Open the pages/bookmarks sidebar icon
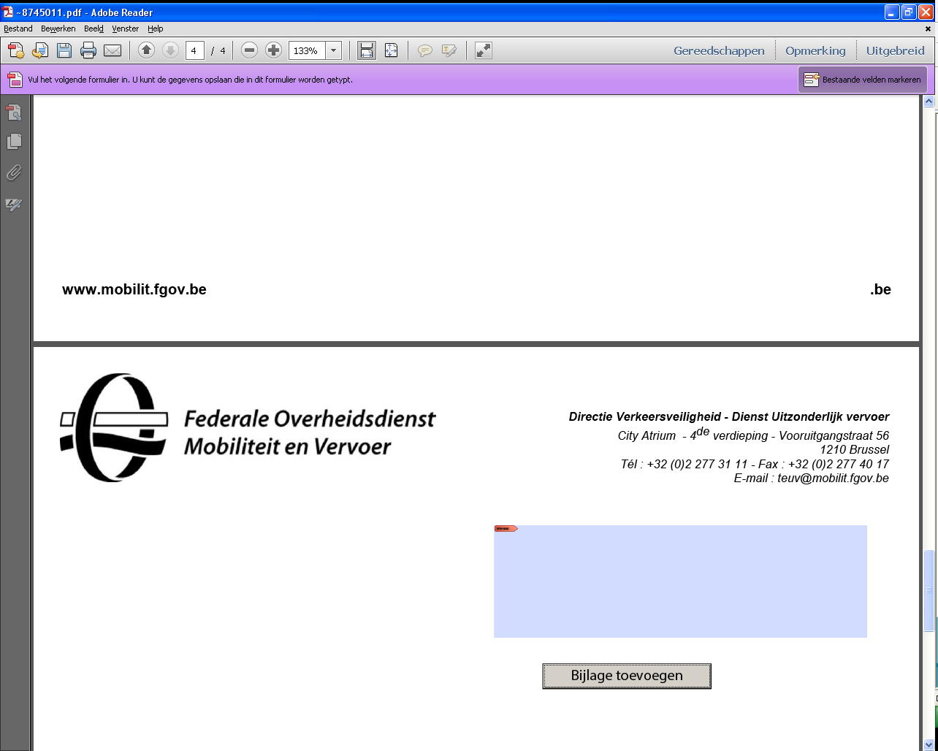Viewport: 938px width, 751px height. point(14,142)
